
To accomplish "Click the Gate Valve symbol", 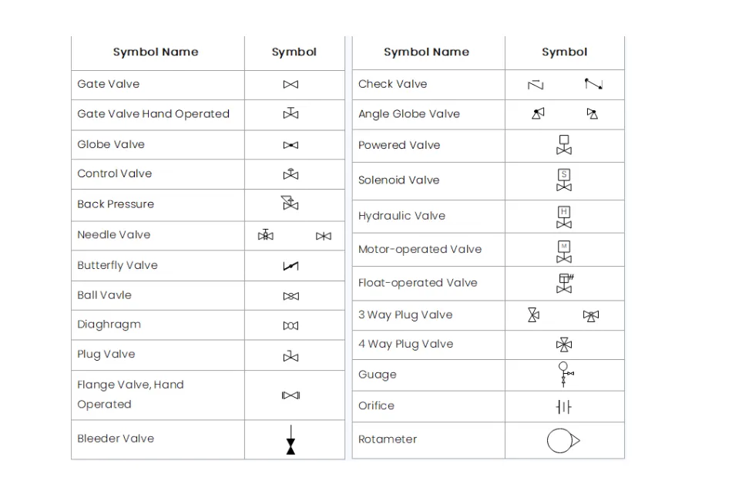I will click(290, 85).
